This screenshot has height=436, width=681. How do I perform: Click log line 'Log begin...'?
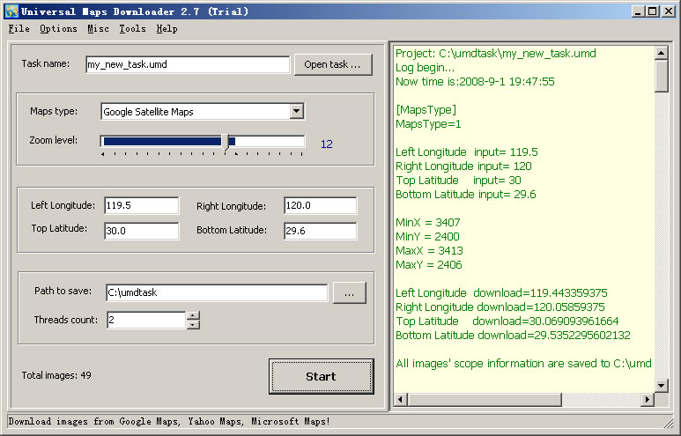pyautogui.click(x=426, y=68)
